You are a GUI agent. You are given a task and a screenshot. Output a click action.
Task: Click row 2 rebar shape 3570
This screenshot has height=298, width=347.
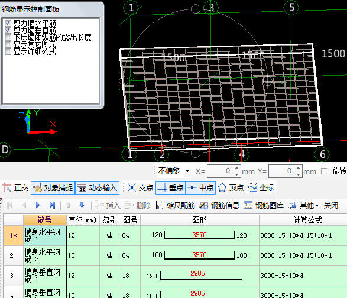coord(199,255)
